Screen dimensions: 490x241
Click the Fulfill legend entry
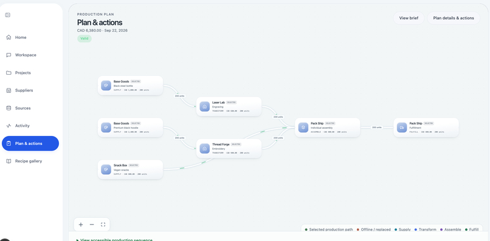[472, 229]
